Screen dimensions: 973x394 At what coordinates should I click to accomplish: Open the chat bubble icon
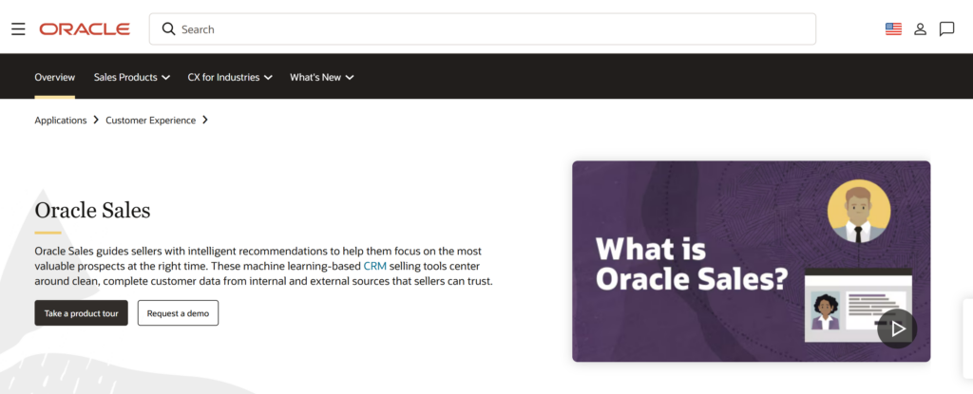click(x=946, y=29)
